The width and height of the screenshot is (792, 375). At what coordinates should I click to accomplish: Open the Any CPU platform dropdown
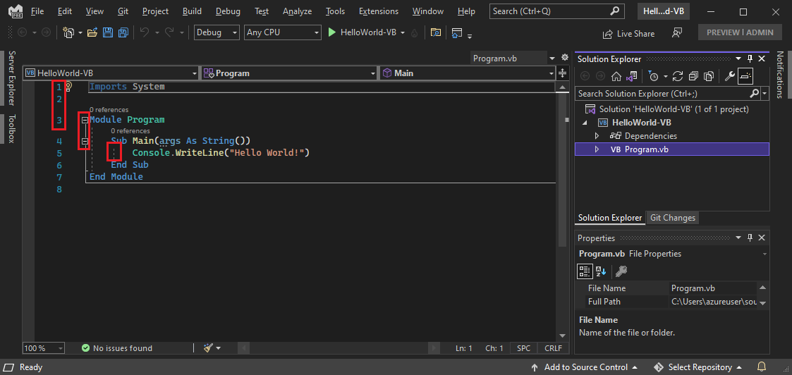[x=282, y=32]
